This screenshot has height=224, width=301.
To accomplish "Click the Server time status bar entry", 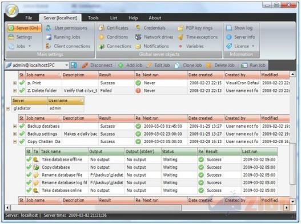I will coord(75,215).
